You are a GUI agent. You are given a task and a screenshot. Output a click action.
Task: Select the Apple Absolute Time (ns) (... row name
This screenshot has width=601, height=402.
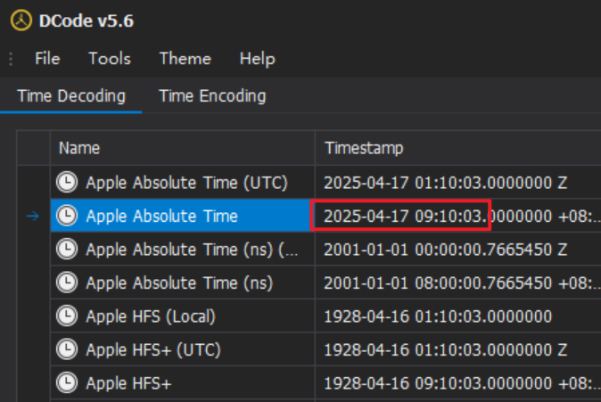(192, 250)
